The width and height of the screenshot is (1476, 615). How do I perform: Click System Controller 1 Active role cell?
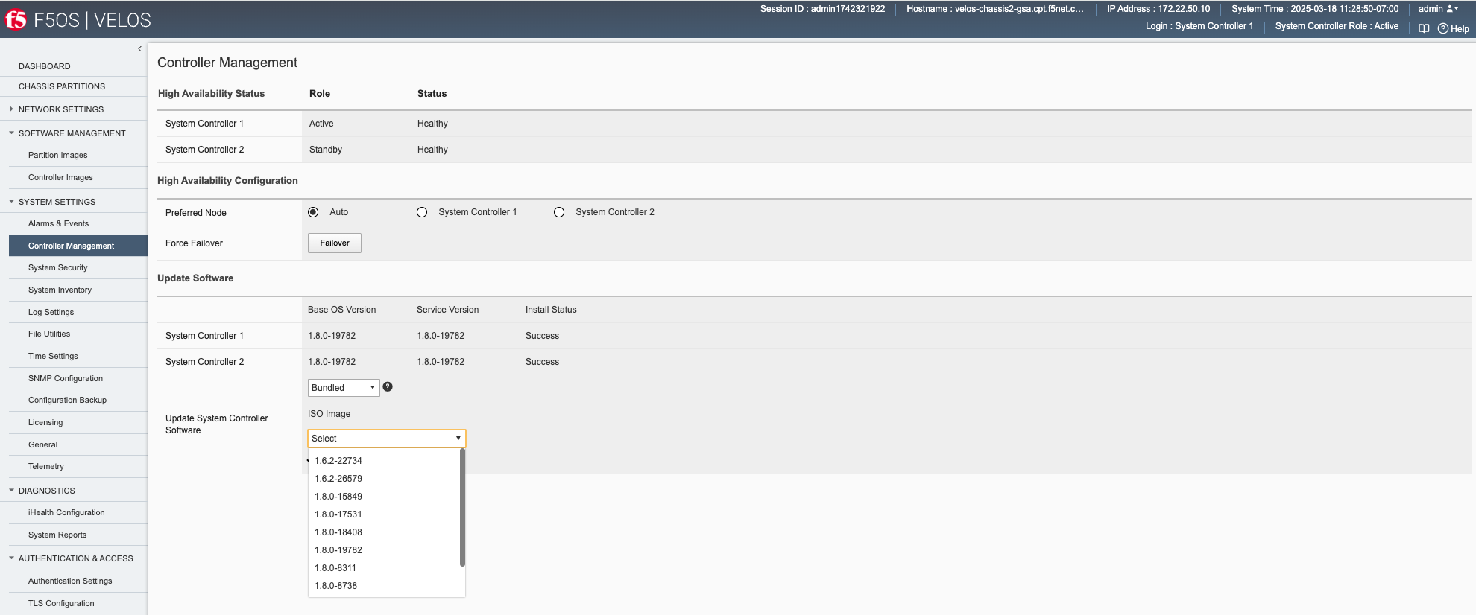[321, 124]
